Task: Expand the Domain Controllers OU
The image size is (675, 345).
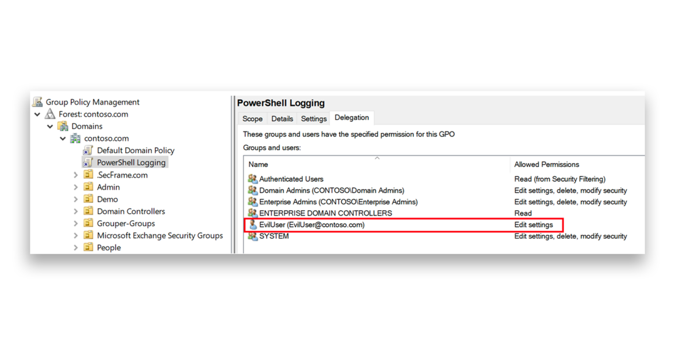Action: (x=76, y=211)
